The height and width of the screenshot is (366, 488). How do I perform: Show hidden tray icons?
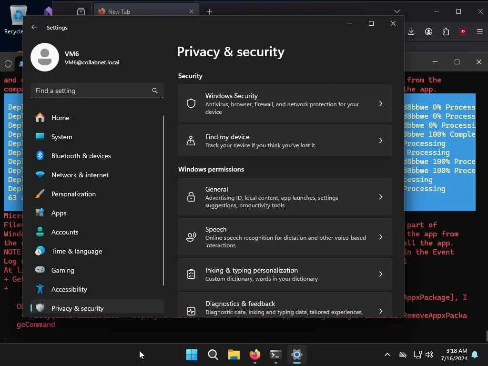387,355
